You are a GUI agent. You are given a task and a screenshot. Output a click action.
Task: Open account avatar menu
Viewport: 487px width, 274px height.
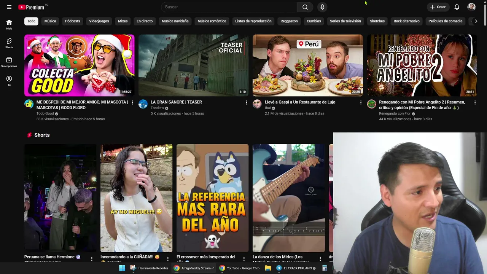471,7
